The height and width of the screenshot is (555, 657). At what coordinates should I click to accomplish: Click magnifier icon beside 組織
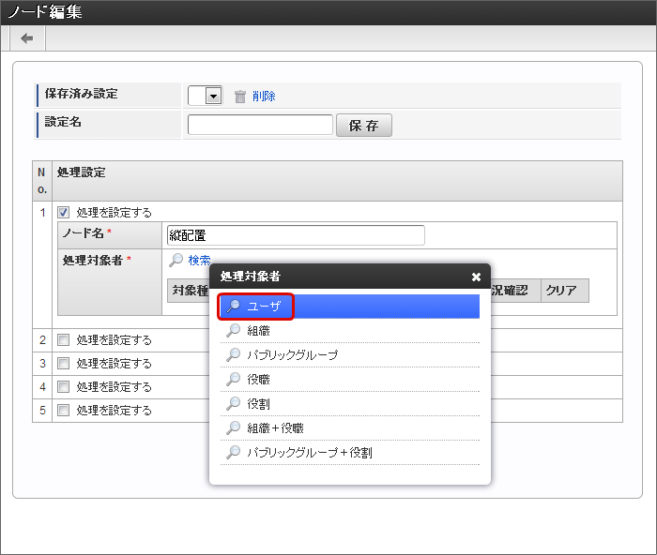tap(233, 331)
